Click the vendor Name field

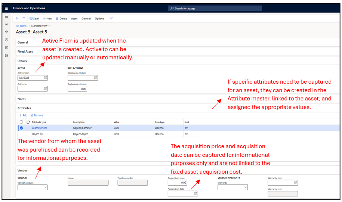88,183
